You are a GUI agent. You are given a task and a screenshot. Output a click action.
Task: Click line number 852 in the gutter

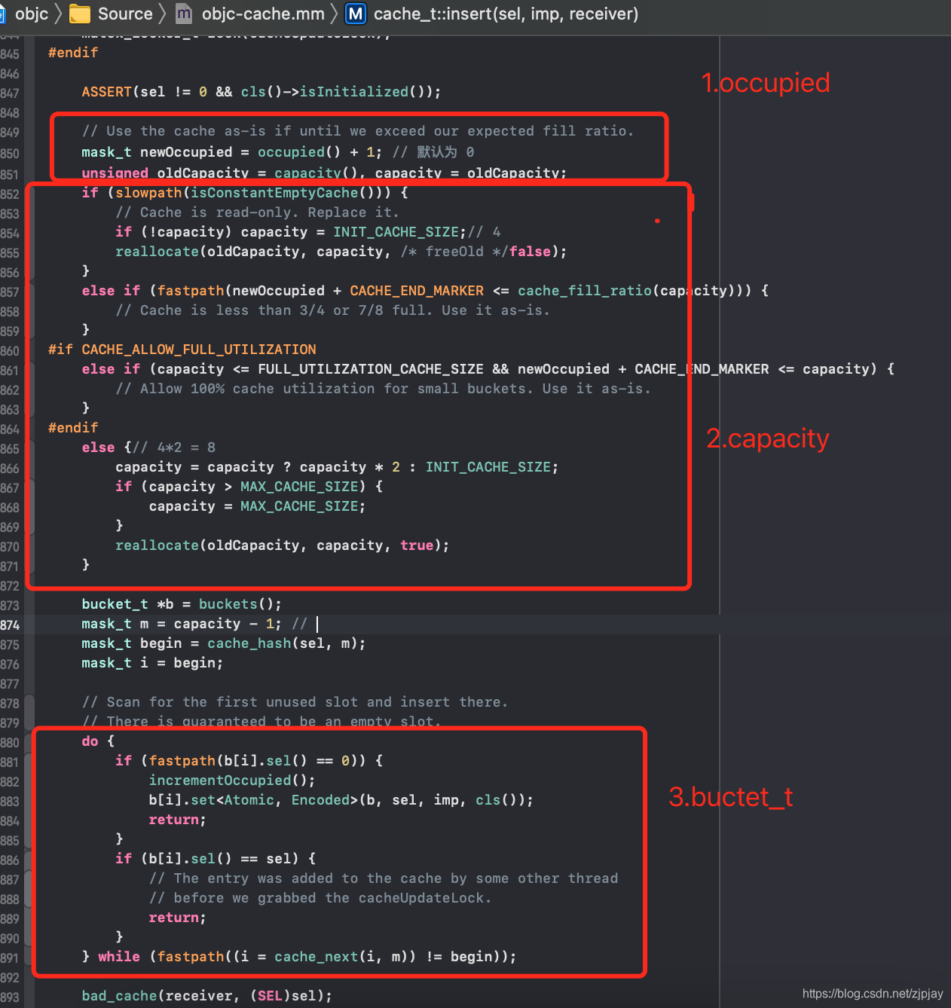10,194
